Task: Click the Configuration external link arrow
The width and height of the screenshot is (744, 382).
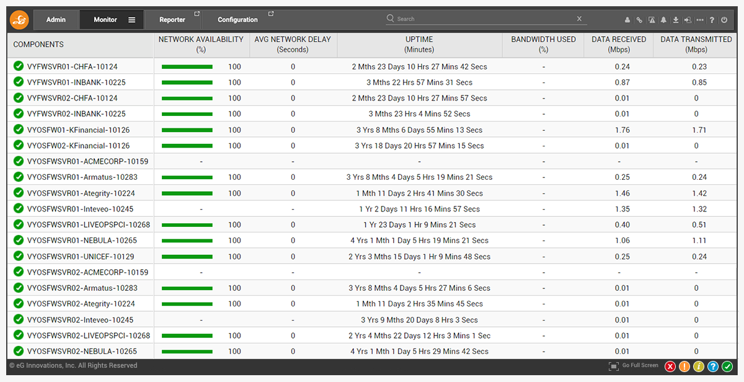Action: (271, 14)
